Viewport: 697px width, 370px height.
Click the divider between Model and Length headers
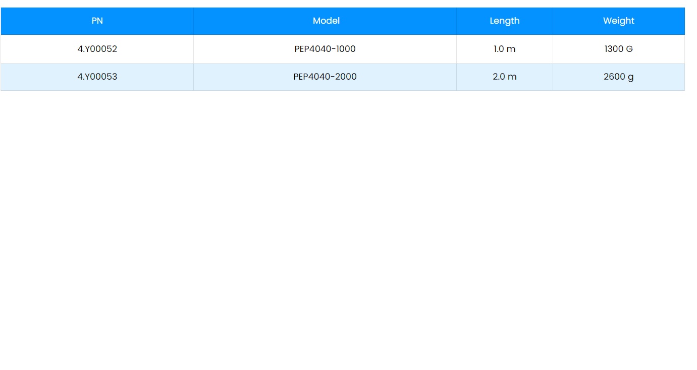pyautogui.click(x=456, y=21)
